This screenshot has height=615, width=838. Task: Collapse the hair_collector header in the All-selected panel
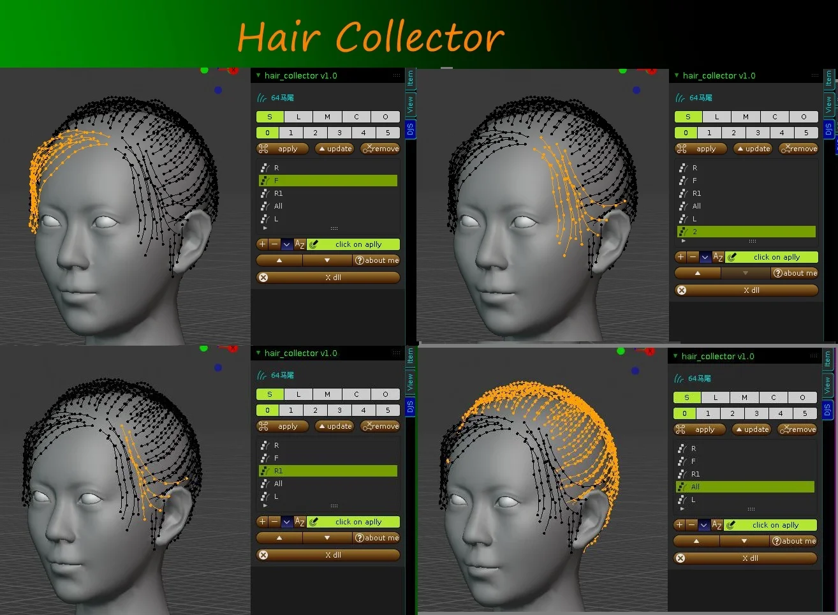pyautogui.click(x=675, y=356)
